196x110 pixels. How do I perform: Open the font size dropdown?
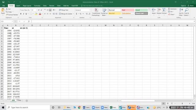point(36,10)
